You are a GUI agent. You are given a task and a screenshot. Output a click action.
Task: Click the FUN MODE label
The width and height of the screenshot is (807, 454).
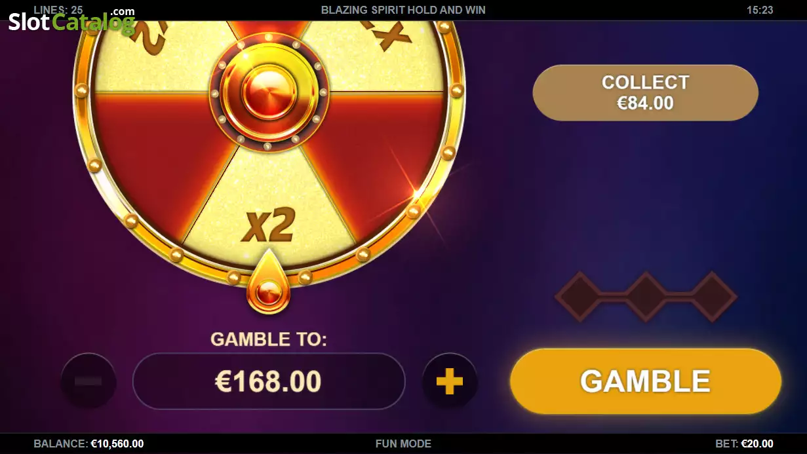coord(403,444)
